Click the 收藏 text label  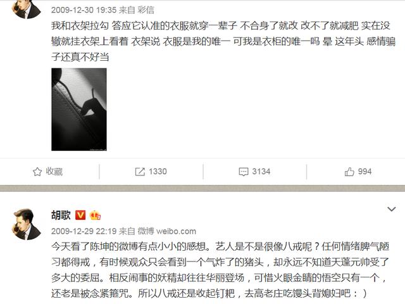coord(54,172)
